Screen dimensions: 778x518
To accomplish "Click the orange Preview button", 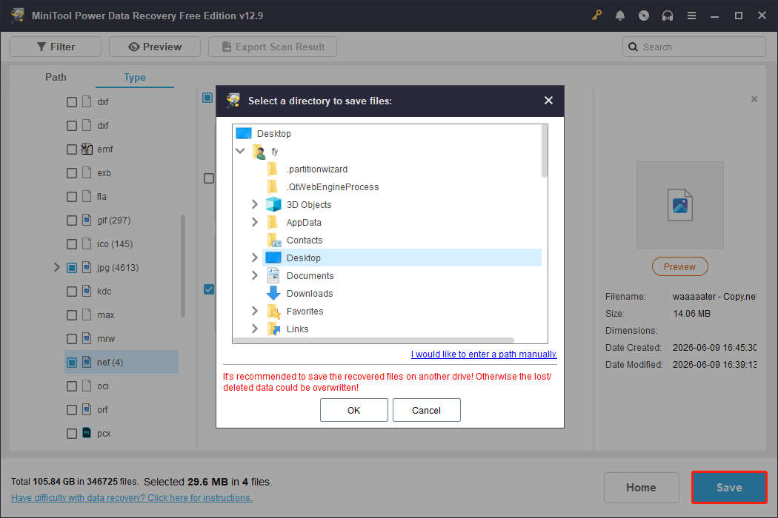I will 679,266.
